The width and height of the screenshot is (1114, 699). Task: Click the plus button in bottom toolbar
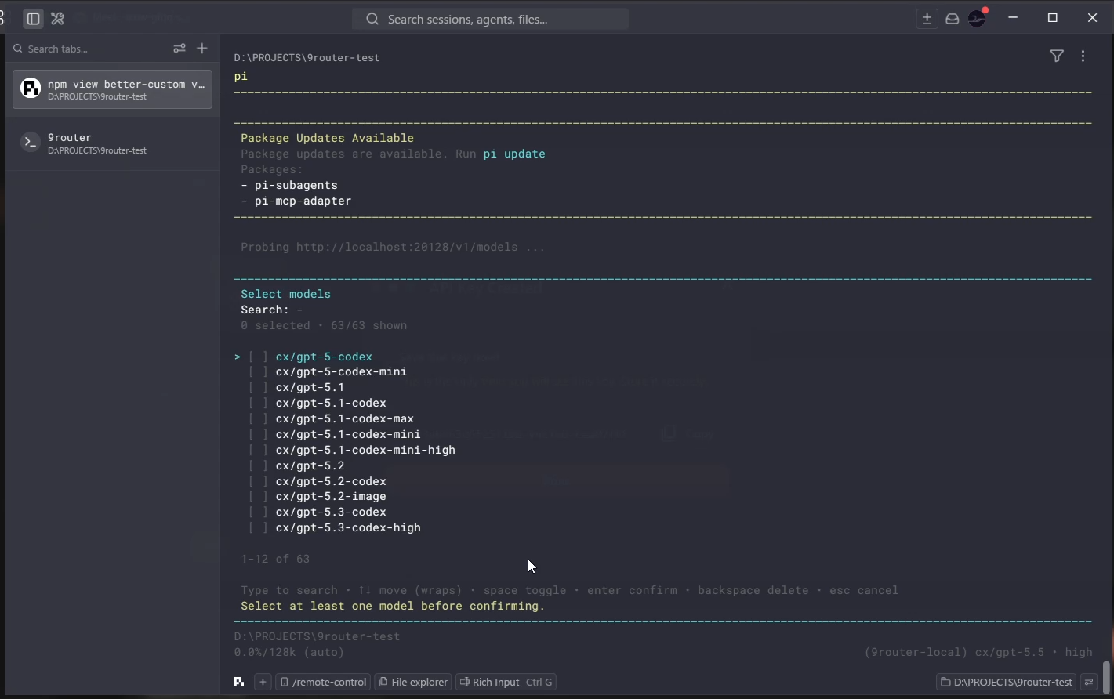click(263, 683)
